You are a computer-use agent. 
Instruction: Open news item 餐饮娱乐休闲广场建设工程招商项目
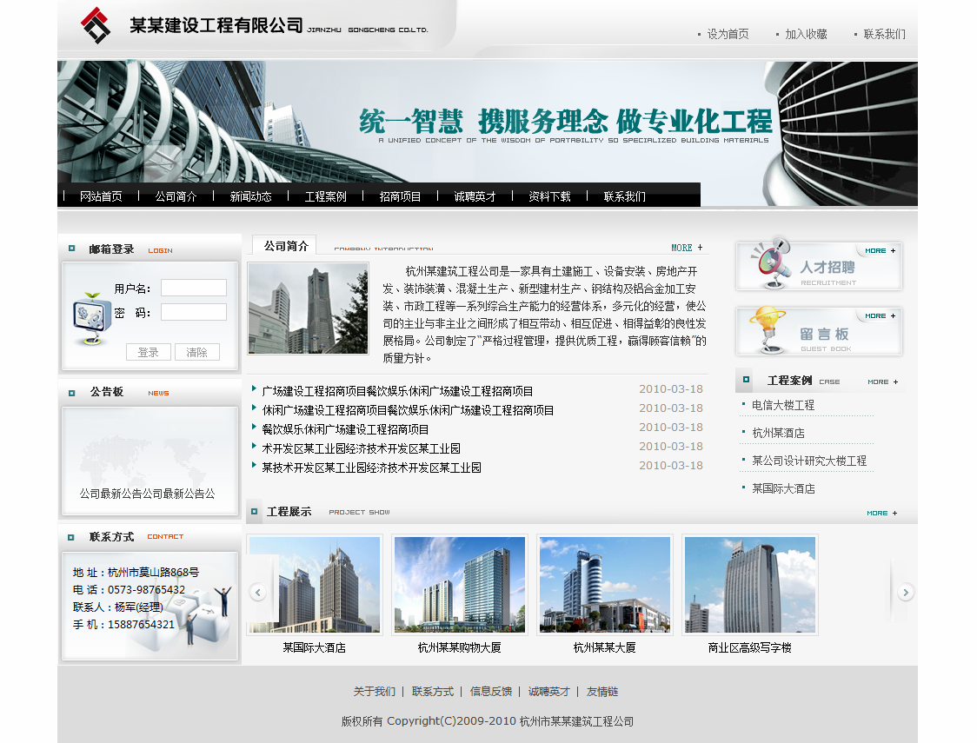345,430
